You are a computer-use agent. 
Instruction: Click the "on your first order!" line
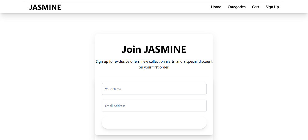click(x=154, y=67)
